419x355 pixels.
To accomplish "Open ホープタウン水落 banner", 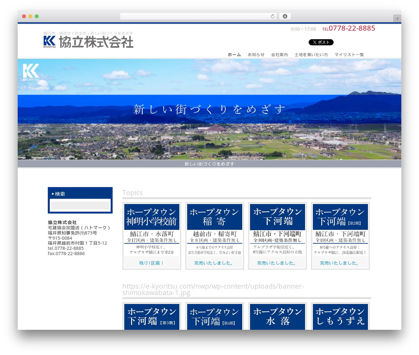I will pos(277,317).
